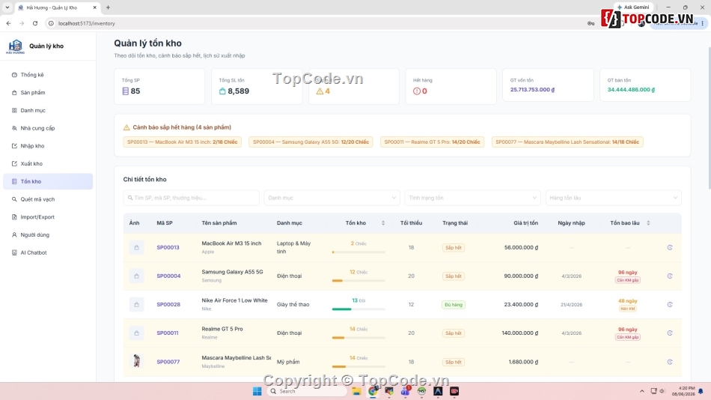Open product code SP00077

click(x=168, y=362)
